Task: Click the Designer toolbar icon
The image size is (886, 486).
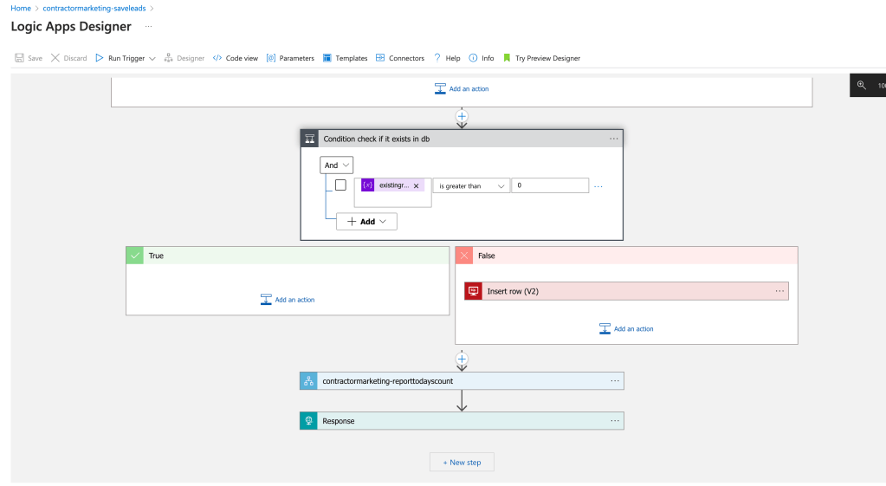Action: (168, 58)
